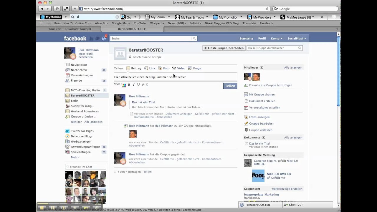Expand News (308) bookmarks folder

tap(177, 23)
